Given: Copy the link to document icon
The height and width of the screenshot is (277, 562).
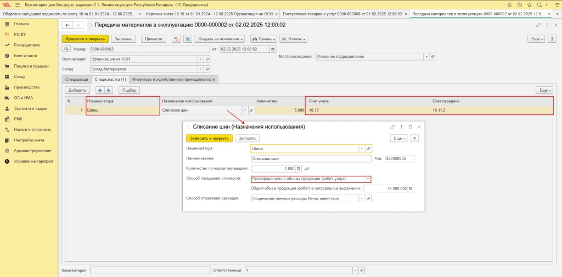Looking at the screenshot, I should pos(538,25).
